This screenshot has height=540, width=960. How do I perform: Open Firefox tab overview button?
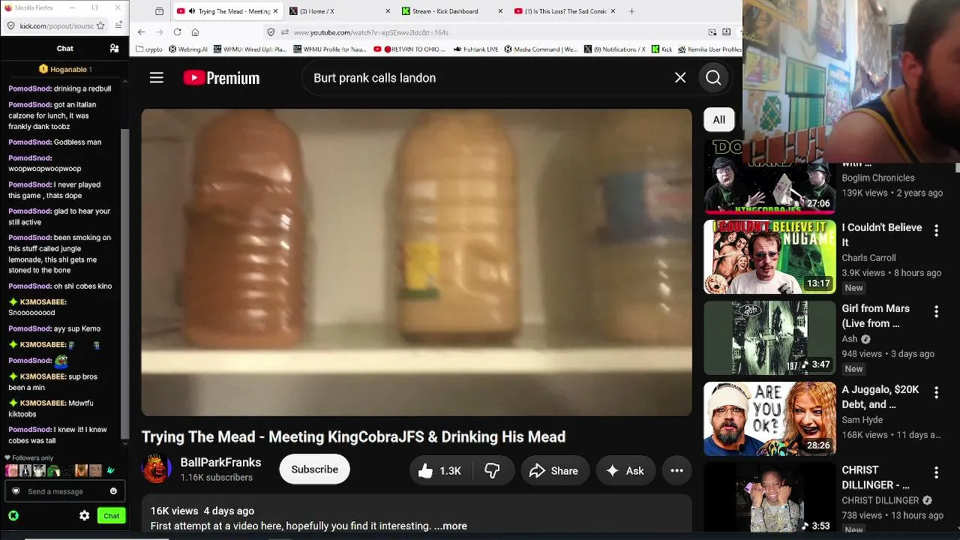160,11
